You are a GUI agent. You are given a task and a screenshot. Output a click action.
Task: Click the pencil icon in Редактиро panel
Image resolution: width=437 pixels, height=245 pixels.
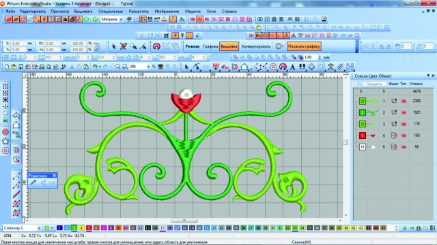click(x=33, y=183)
